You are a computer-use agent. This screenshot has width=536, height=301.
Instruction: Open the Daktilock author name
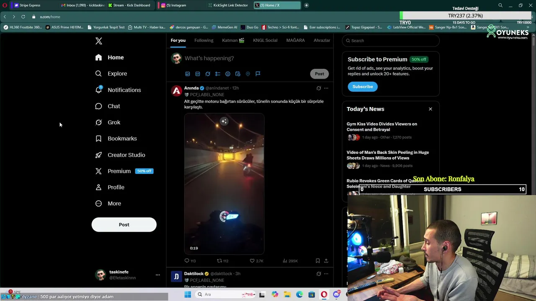(x=194, y=274)
